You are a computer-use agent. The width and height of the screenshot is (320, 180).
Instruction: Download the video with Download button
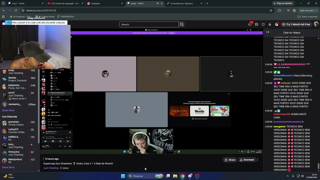pos(246,160)
